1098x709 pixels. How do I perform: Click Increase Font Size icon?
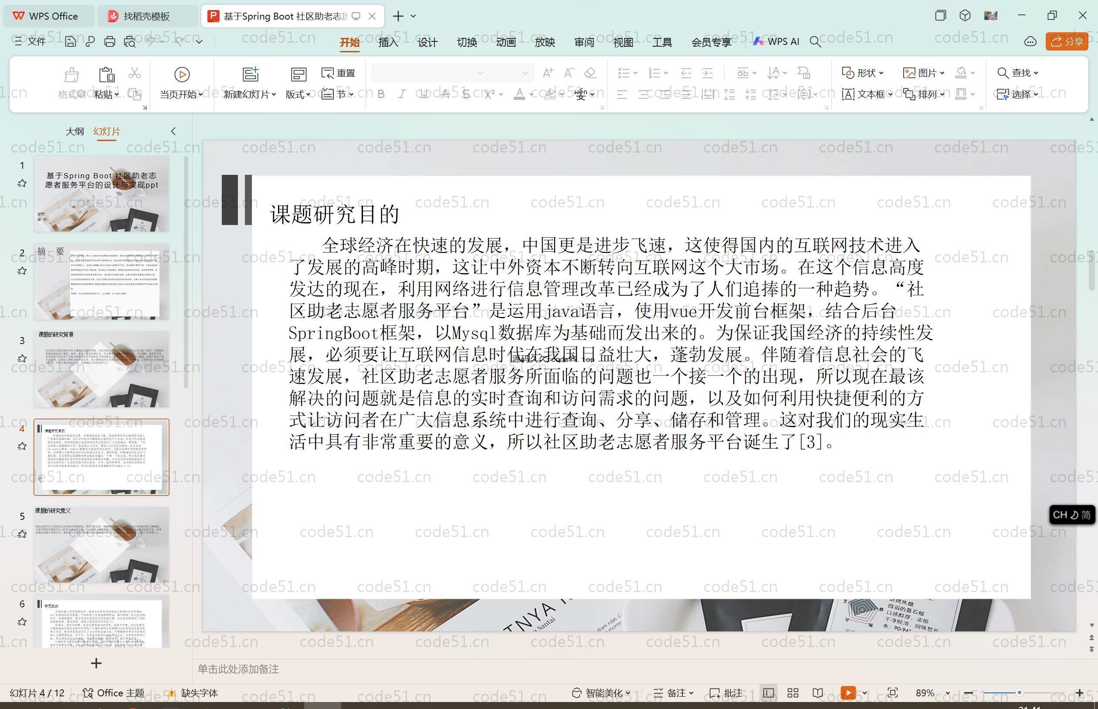tap(548, 73)
